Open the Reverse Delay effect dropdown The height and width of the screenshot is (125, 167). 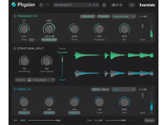pos(124,16)
